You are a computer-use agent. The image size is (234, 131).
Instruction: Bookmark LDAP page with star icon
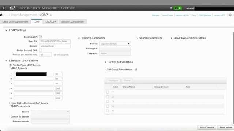click(51, 15)
